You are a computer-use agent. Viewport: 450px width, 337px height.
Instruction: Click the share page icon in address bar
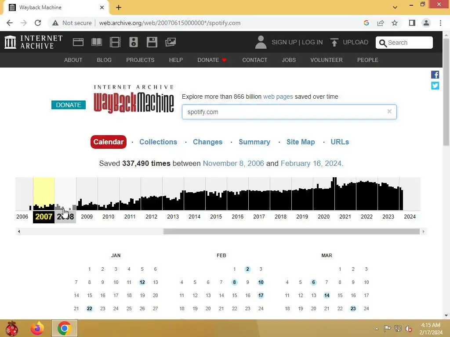(x=381, y=23)
